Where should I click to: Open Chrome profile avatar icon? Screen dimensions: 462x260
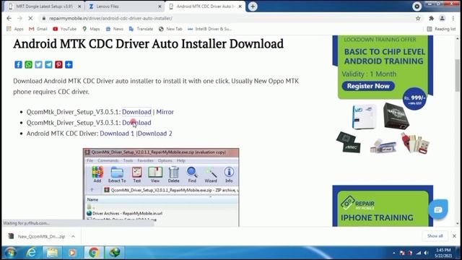click(x=443, y=18)
